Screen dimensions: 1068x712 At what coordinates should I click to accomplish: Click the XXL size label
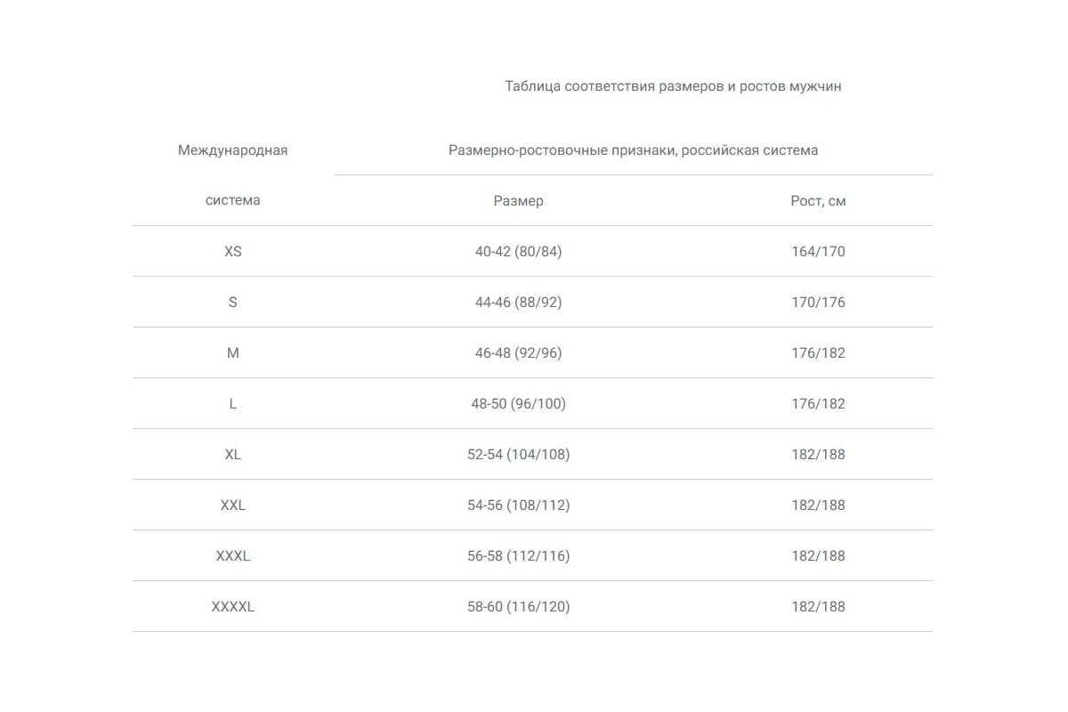point(233,506)
